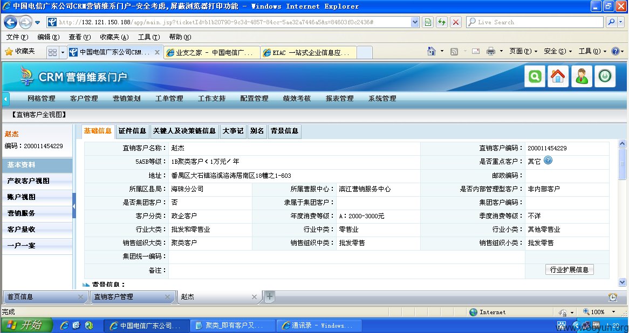Image resolution: width=629 pixels, height=333 pixels.
Task: Switch to the 业支之家 browser tab
Action: [x=212, y=52]
